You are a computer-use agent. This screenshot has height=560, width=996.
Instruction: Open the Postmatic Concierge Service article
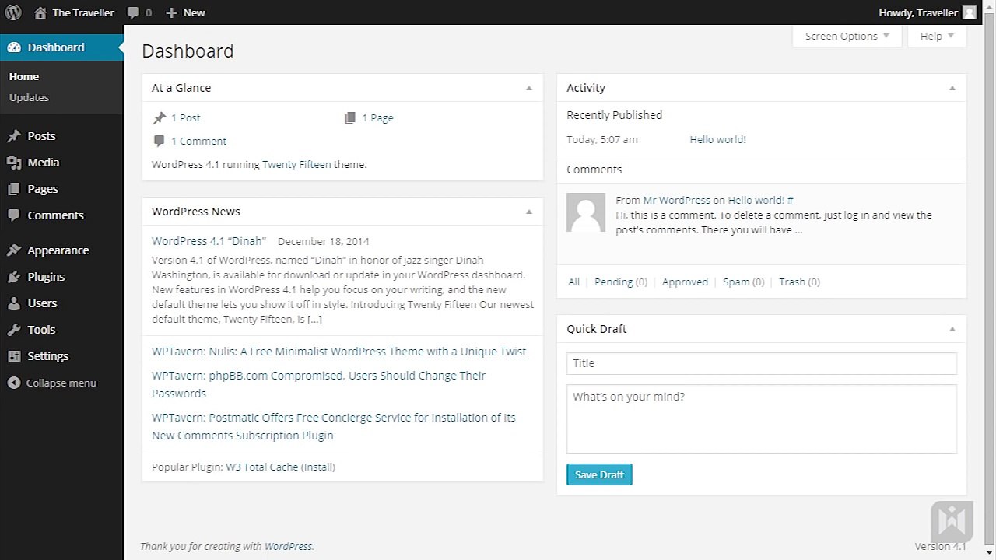tap(334, 426)
